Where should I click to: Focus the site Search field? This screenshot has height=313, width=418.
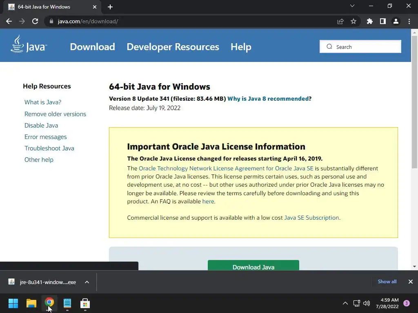(x=360, y=46)
